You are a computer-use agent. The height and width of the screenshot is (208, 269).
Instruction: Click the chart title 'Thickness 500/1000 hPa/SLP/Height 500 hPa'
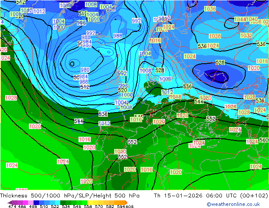[x=70, y=196]
